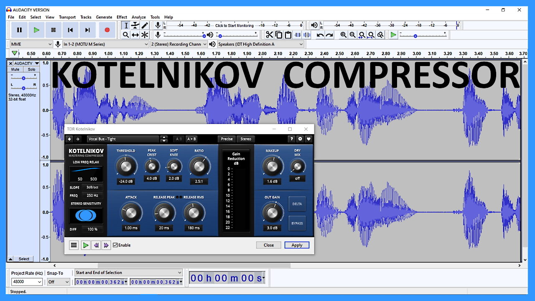Open the File menu
The height and width of the screenshot is (301, 535).
[x=11, y=17]
